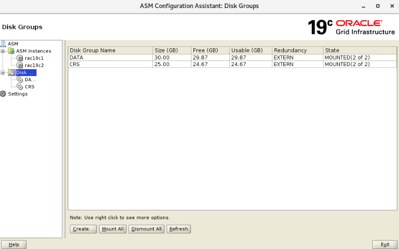The image size is (399, 249).
Task: Sort by Size (GB) column header
Action: (172, 50)
